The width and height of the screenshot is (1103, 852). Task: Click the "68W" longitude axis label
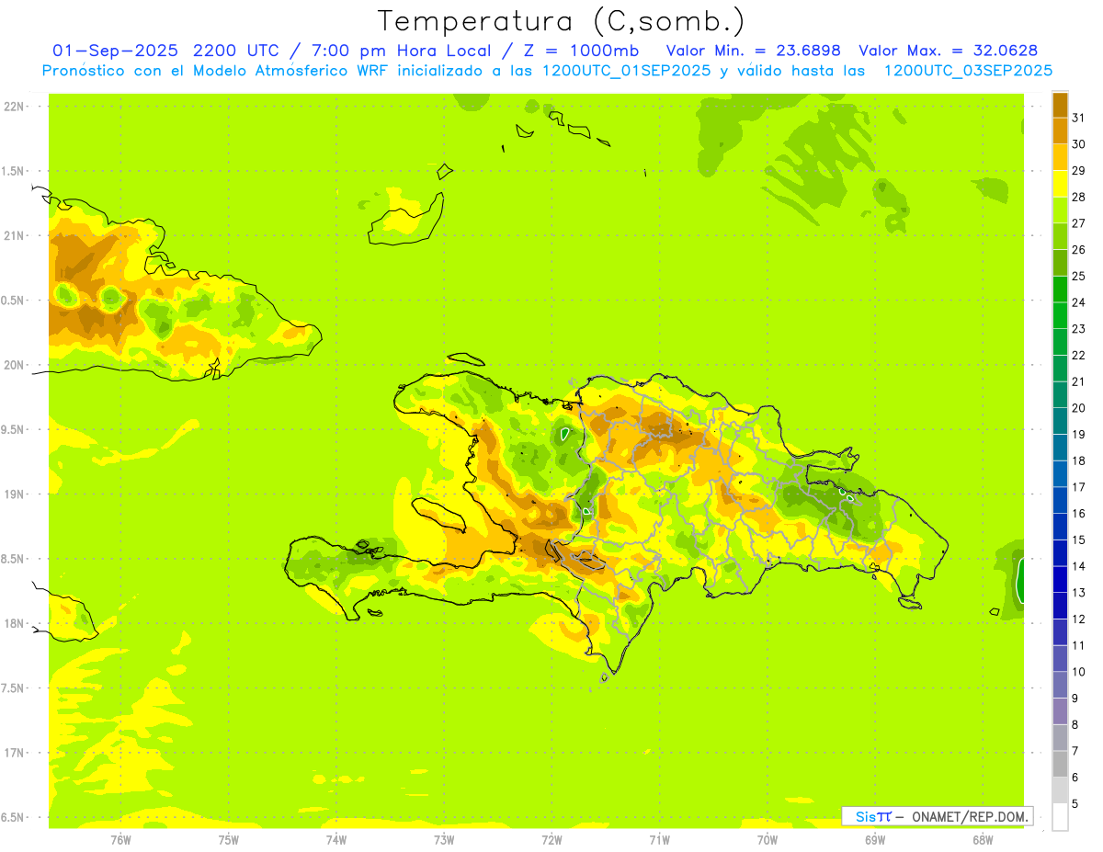[983, 839]
